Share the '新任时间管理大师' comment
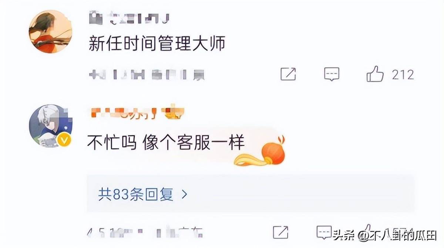The height and width of the screenshot is (248, 444). click(288, 75)
